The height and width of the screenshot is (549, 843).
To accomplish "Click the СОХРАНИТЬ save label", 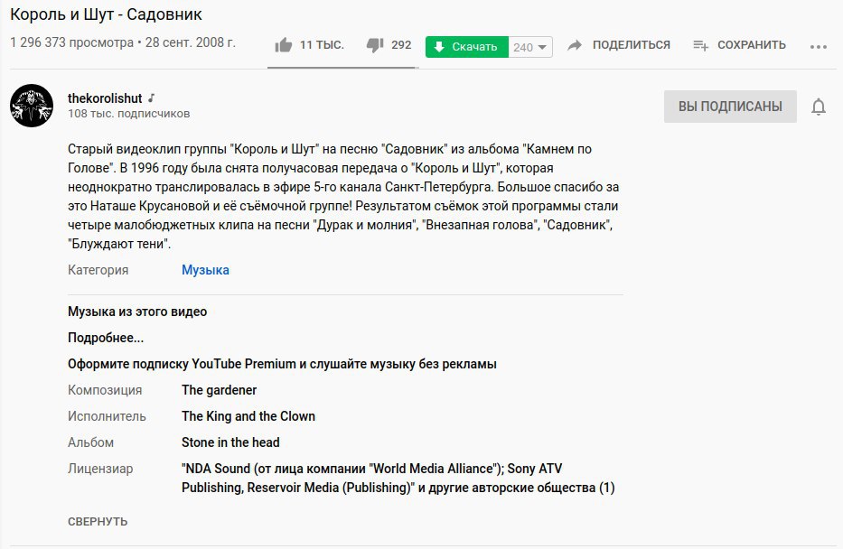I will click(752, 45).
